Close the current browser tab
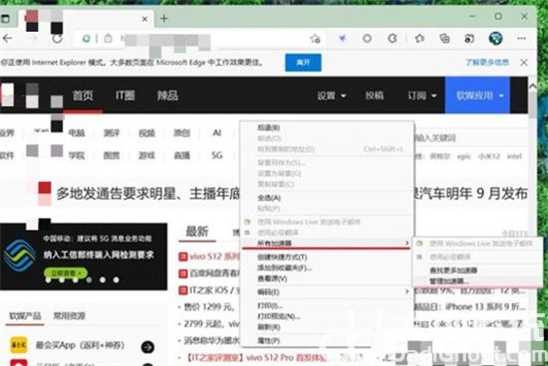Viewport: 548px width, 366px height. click(144, 19)
